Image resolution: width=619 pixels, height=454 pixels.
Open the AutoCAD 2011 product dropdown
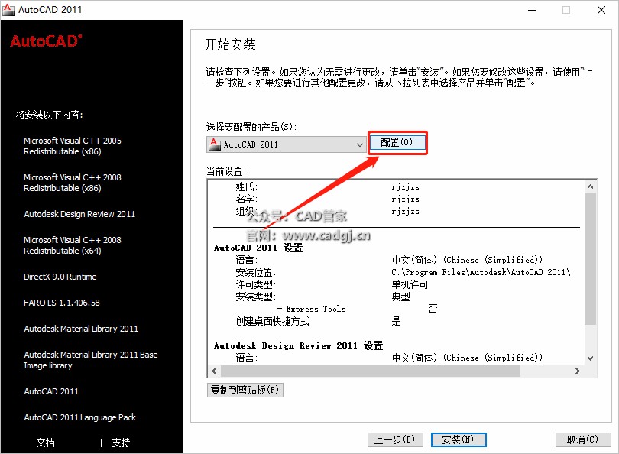pos(287,144)
